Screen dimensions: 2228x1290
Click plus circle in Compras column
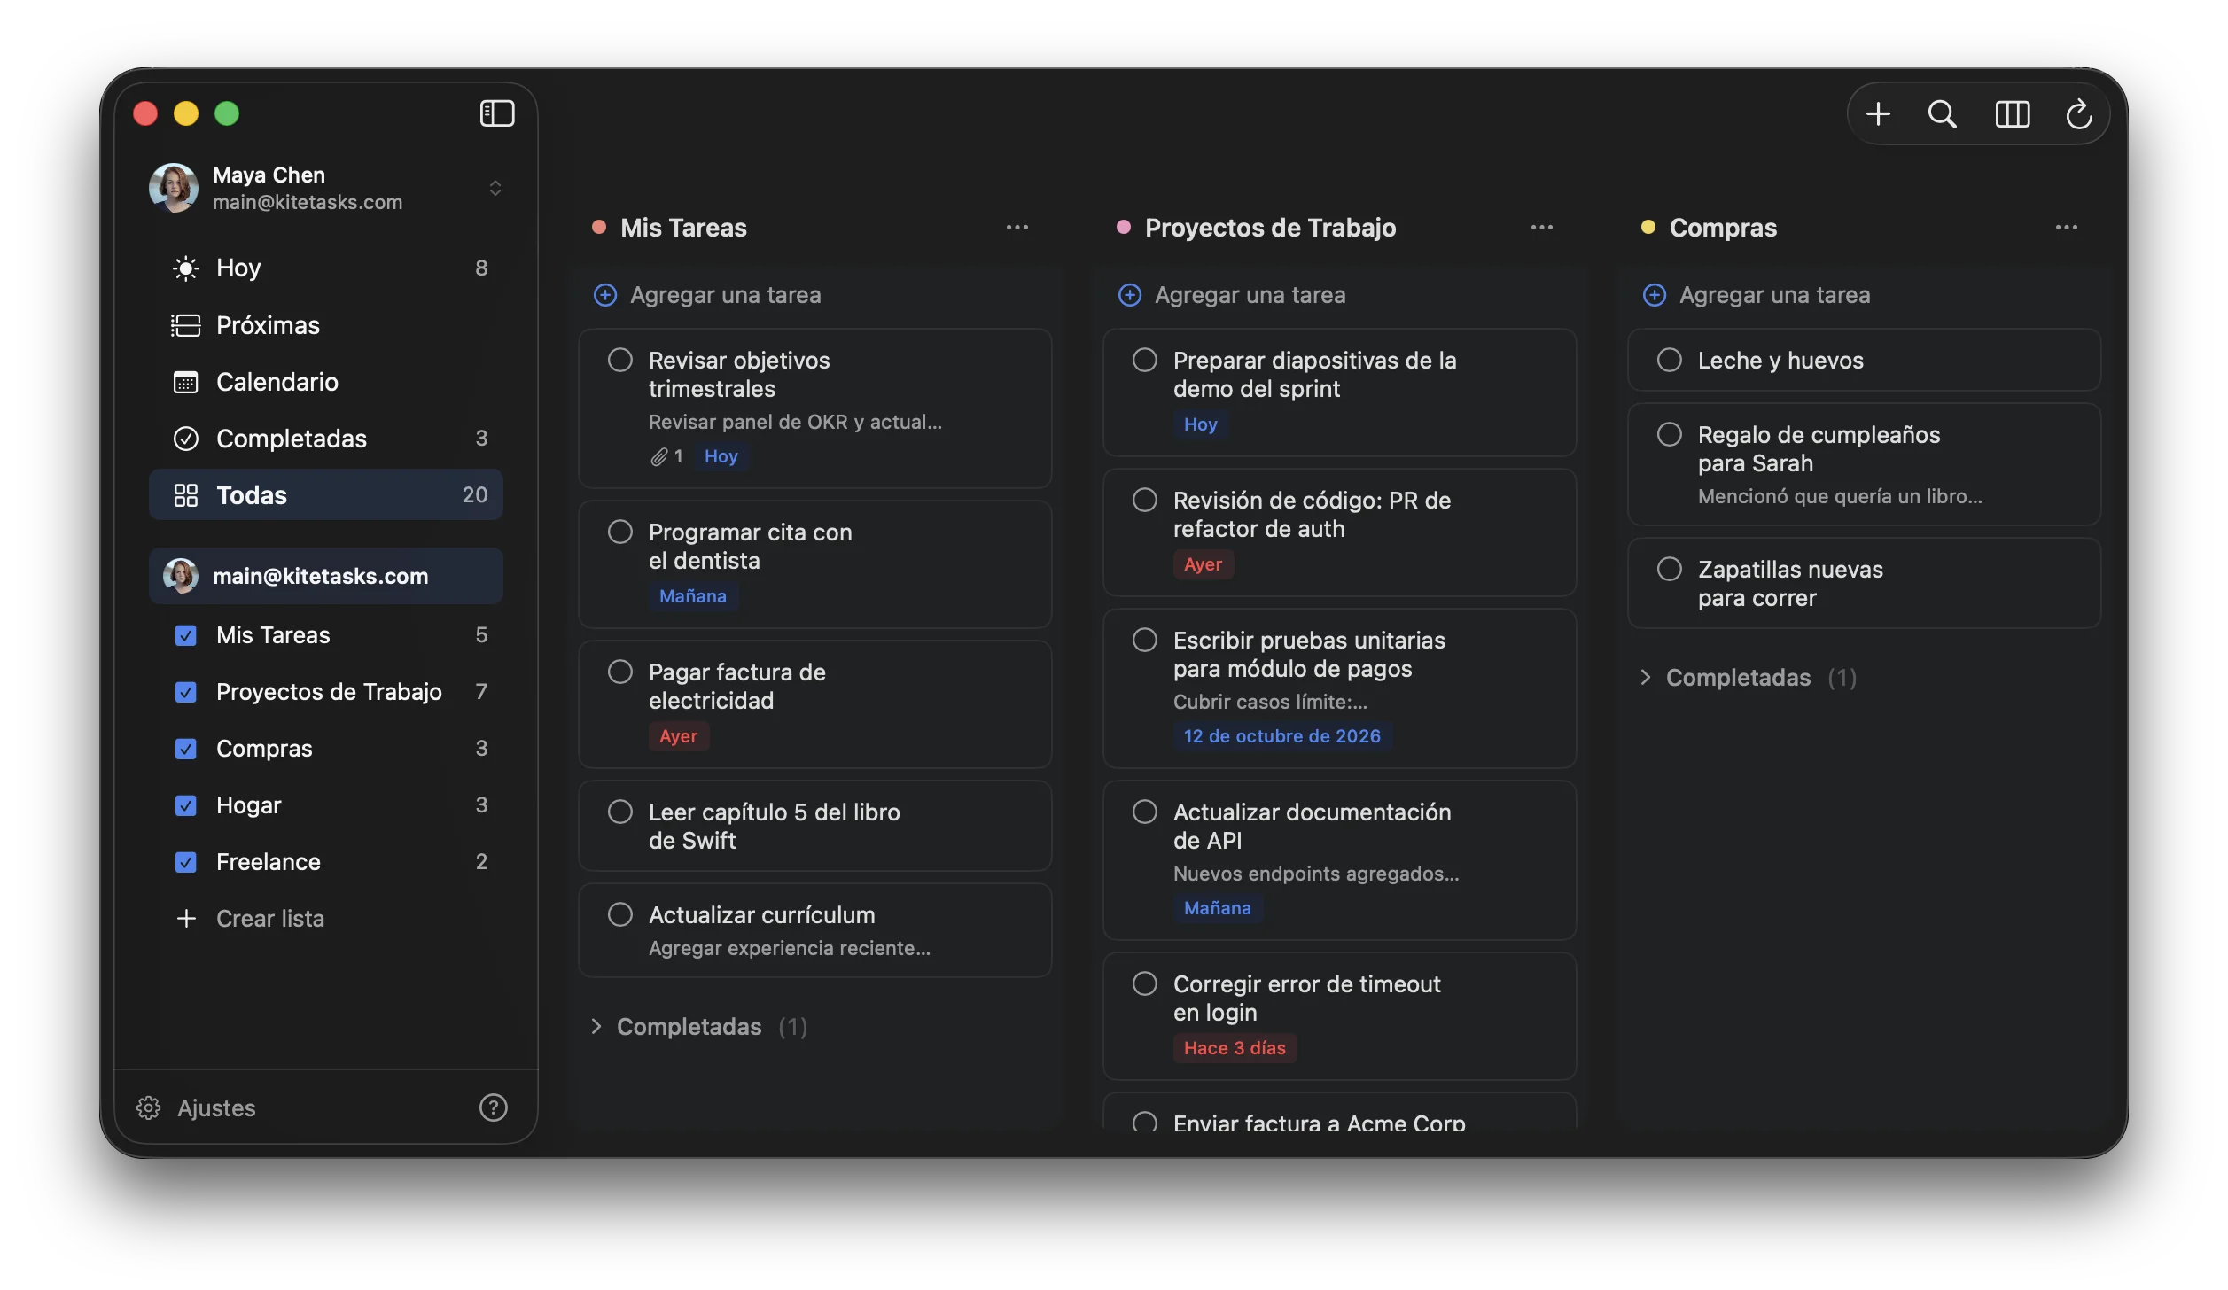[x=1655, y=295]
